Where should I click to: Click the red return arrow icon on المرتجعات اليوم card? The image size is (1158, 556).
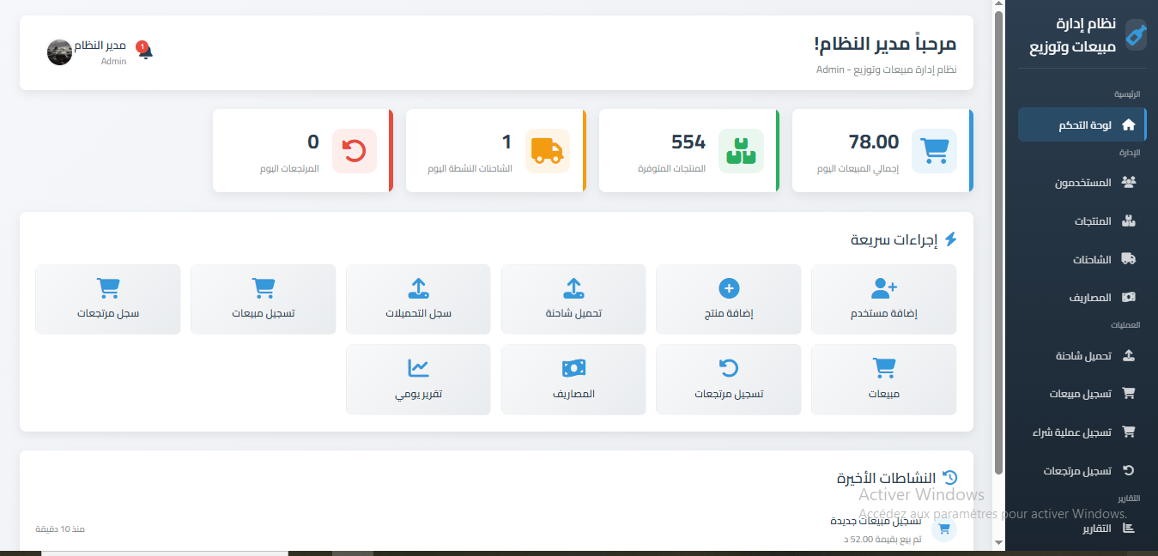355,150
